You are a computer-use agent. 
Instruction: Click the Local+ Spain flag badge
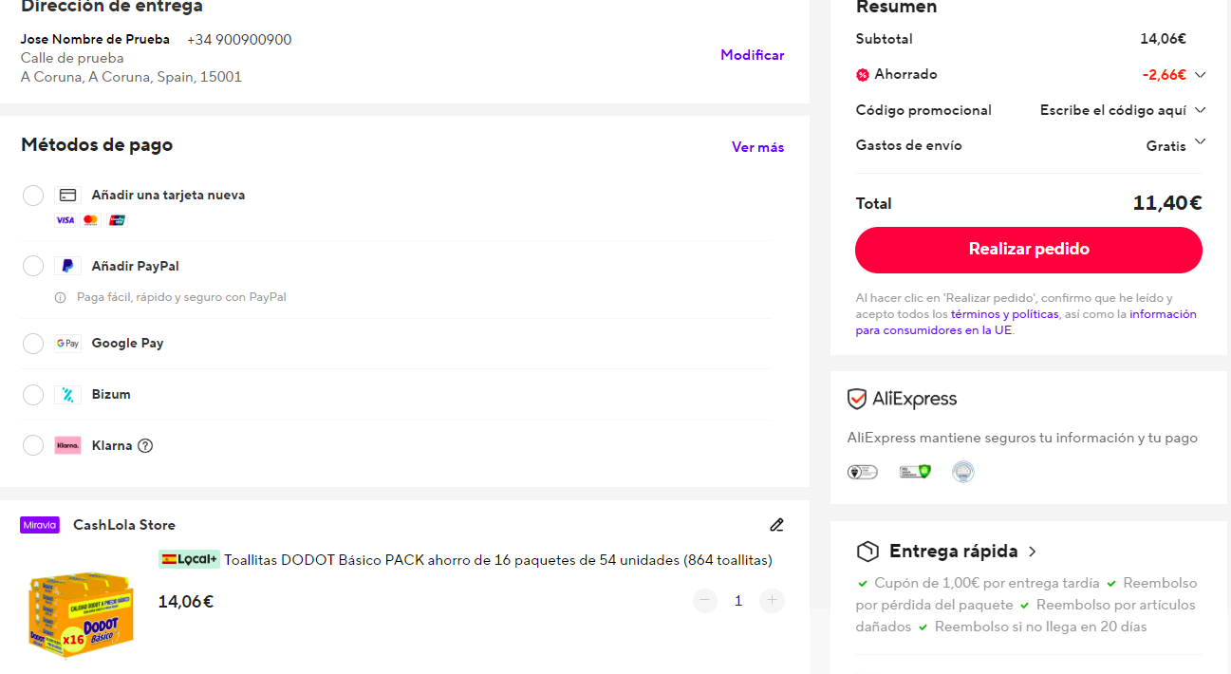coord(189,559)
